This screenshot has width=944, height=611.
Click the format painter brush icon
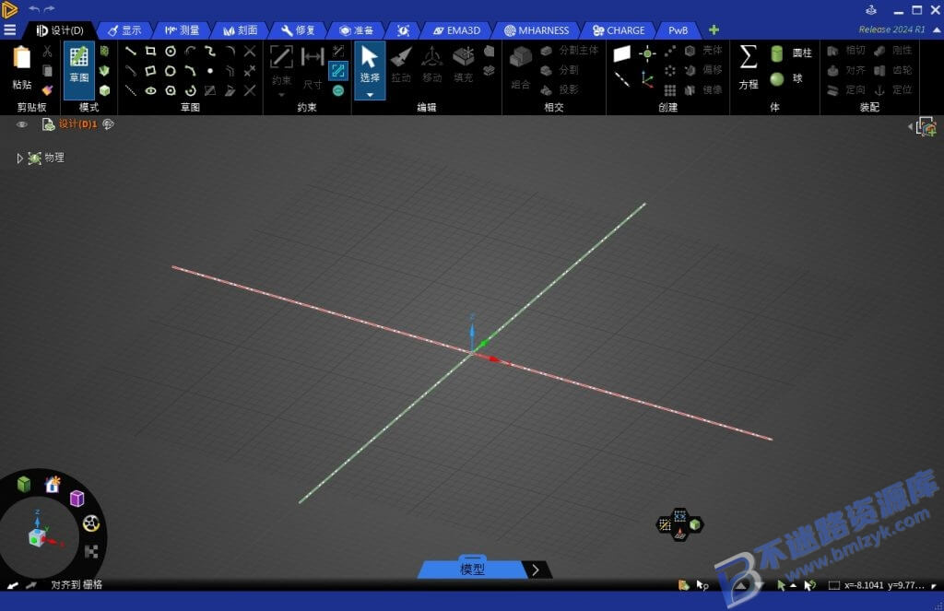47,90
